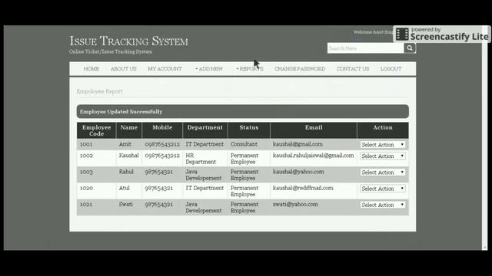Open the HOME menu item

point(91,69)
